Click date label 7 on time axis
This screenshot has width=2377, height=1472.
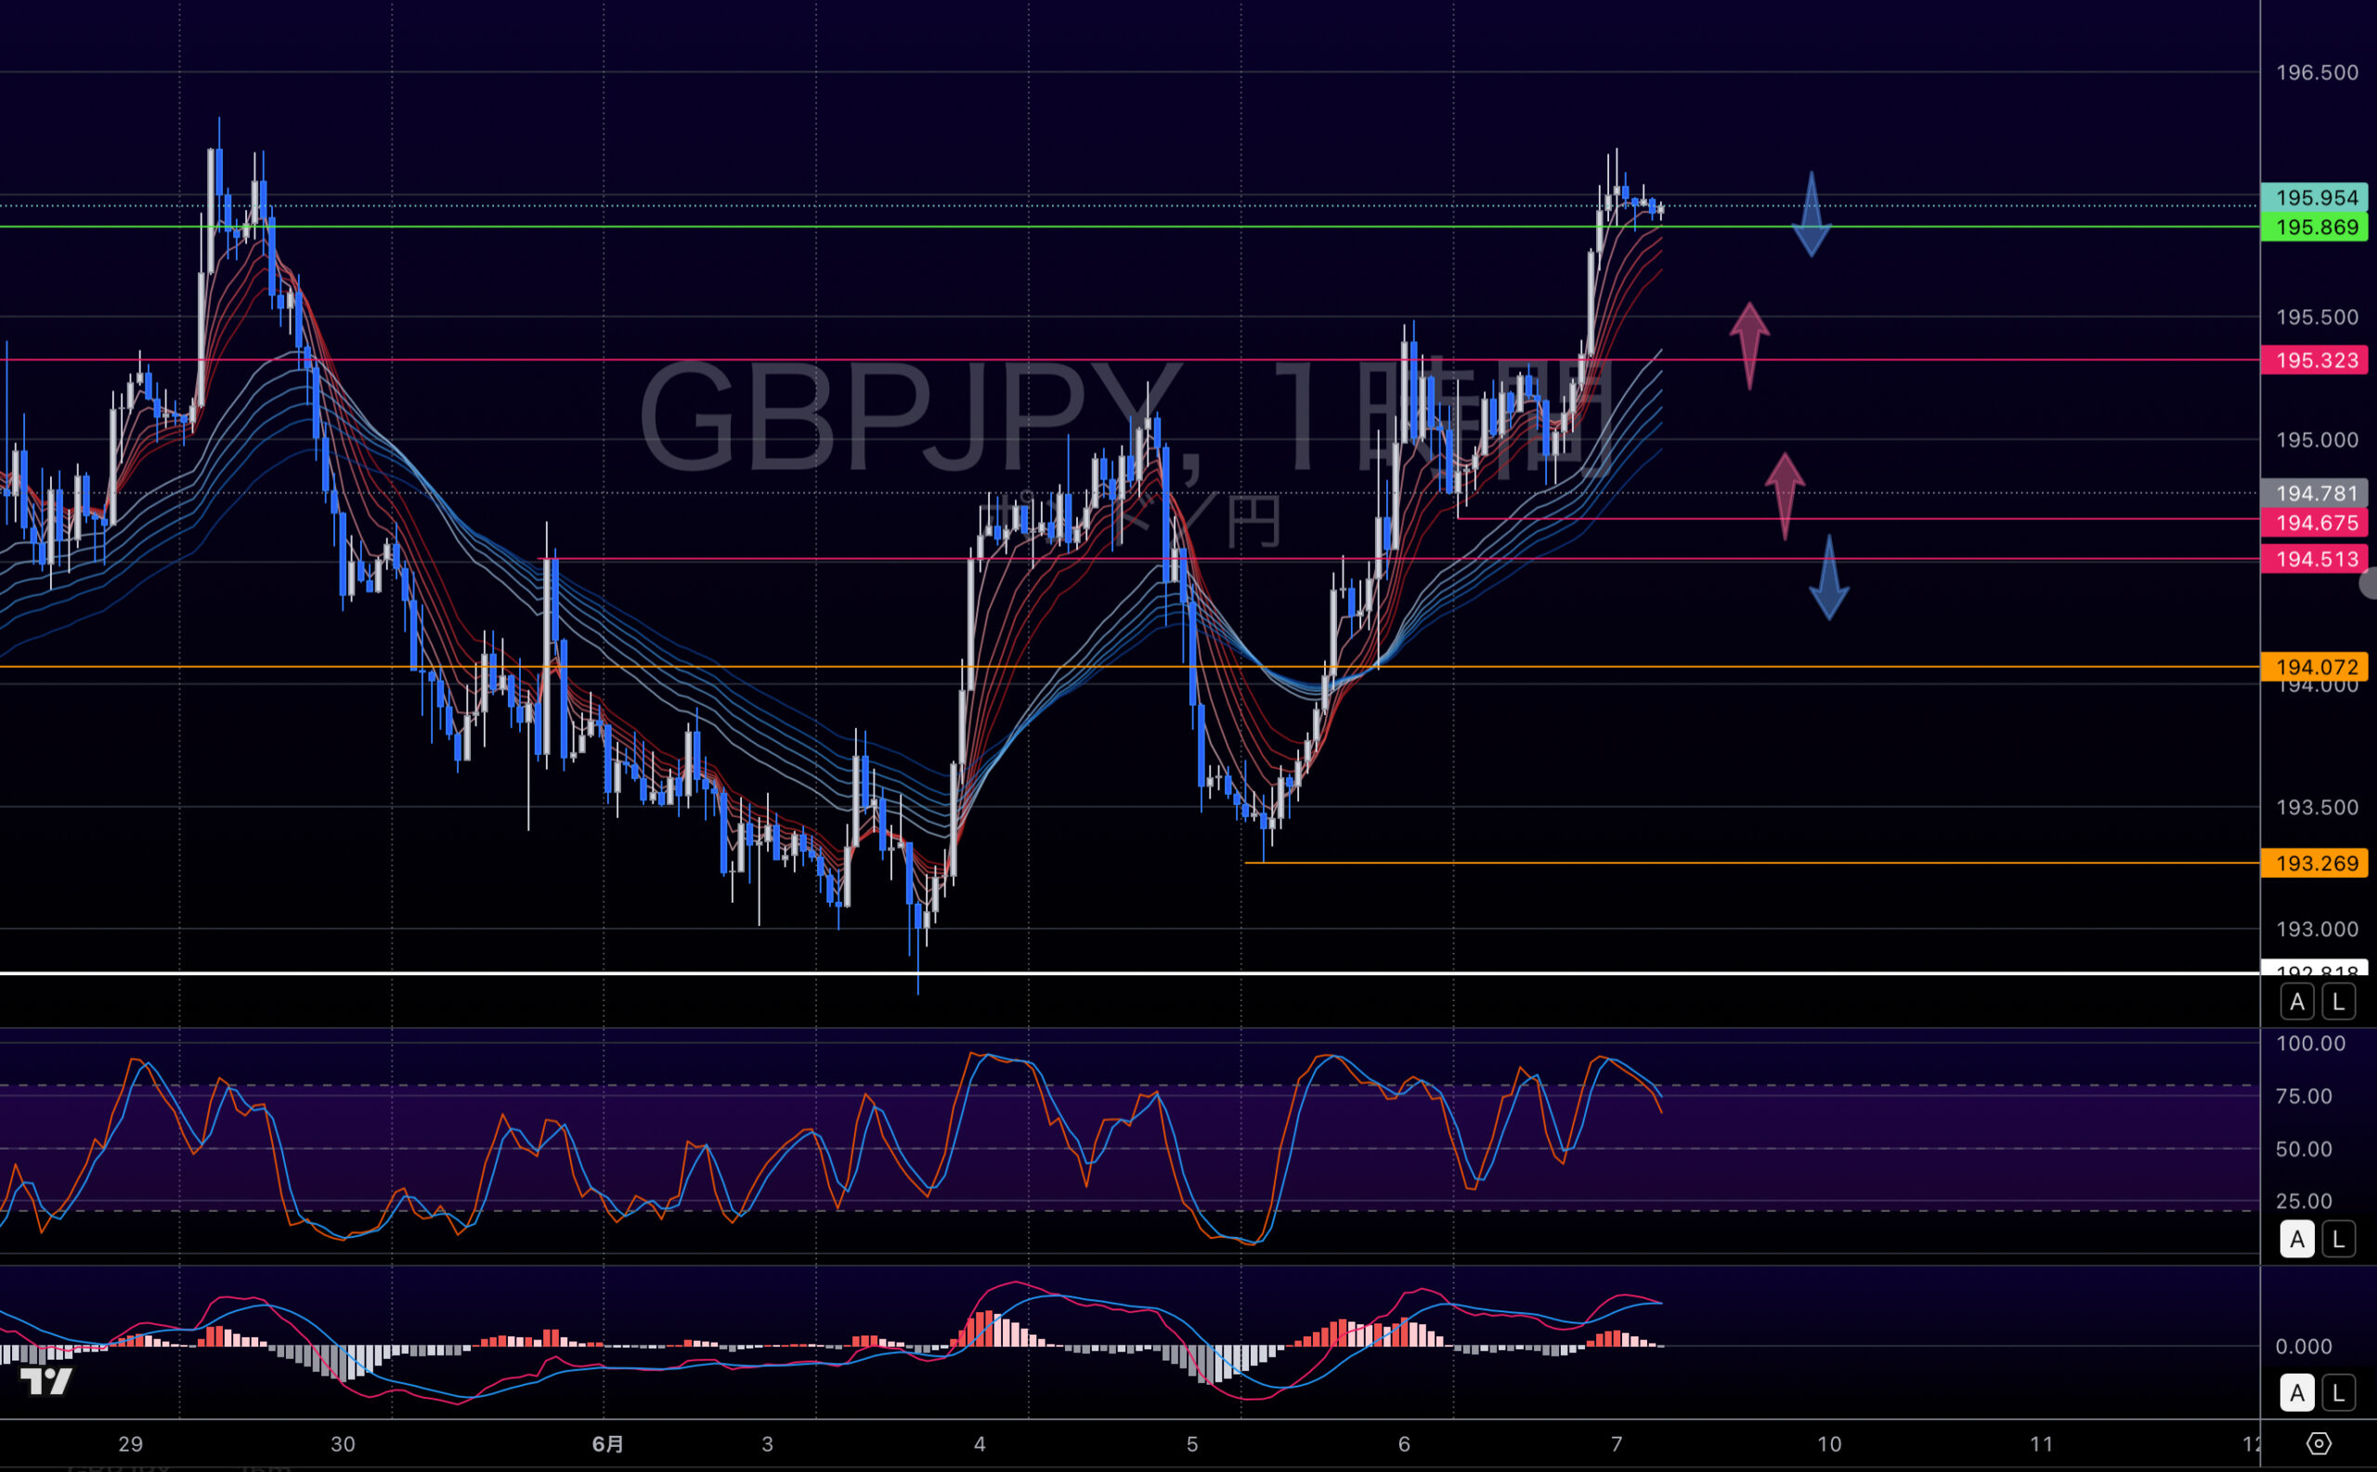coord(1616,1444)
